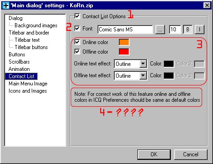The height and width of the screenshot is (164, 213).
Task: Change the Offline text effect black Color swatch
Action: (169, 75)
